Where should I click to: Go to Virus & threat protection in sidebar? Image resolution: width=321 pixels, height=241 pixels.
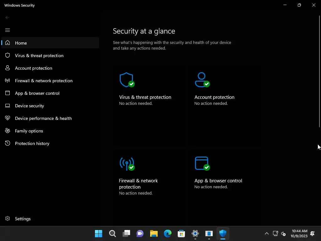[x=50, y=56]
